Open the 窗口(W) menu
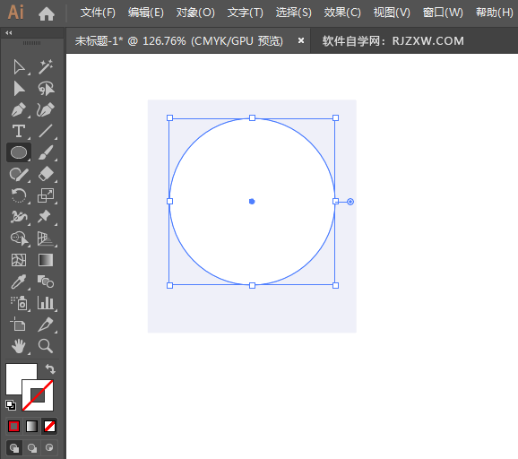Screen dimensions: 518x459 443,13
